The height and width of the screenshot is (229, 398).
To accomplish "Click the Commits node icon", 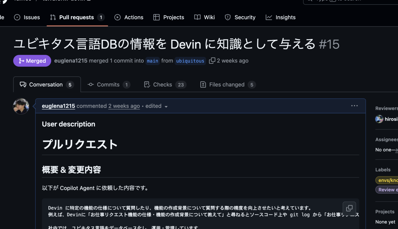I will click(x=91, y=85).
